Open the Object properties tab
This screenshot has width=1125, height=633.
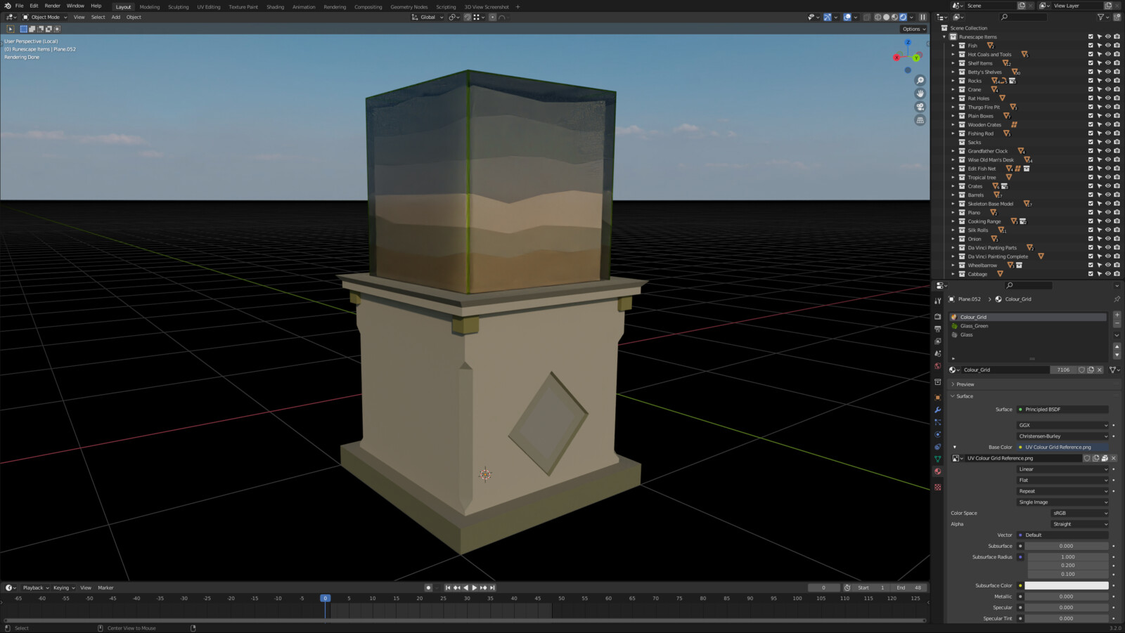coord(937,397)
